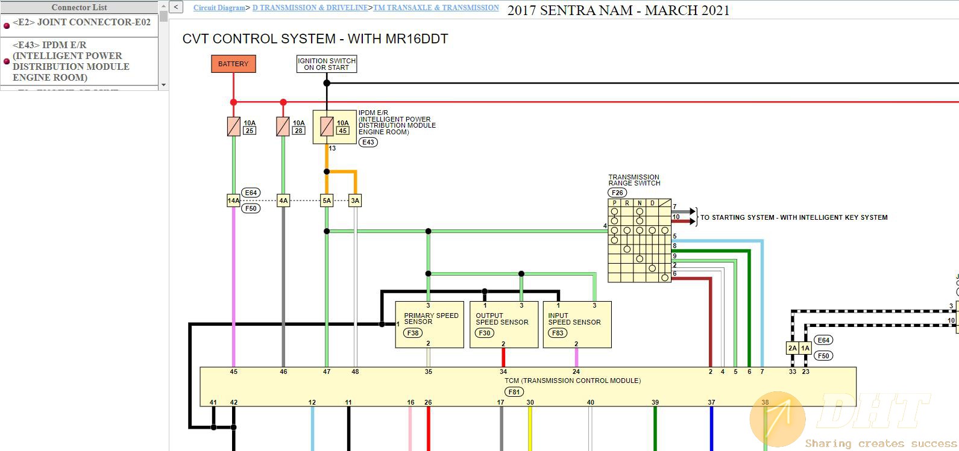Viewport: 959px width, 451px height.
Task: Click the transmission range switch grid
Action: (x=640, y=241)
